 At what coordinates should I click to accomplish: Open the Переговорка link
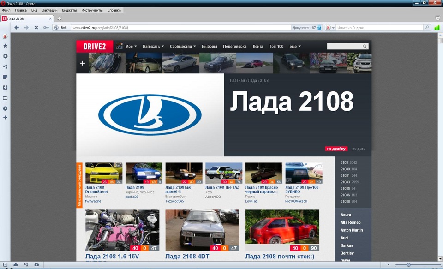coord(235,46)
